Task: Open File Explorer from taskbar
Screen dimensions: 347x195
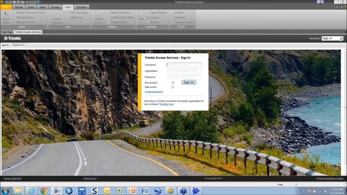Action: pyautogui.click(x=18, y=191)
